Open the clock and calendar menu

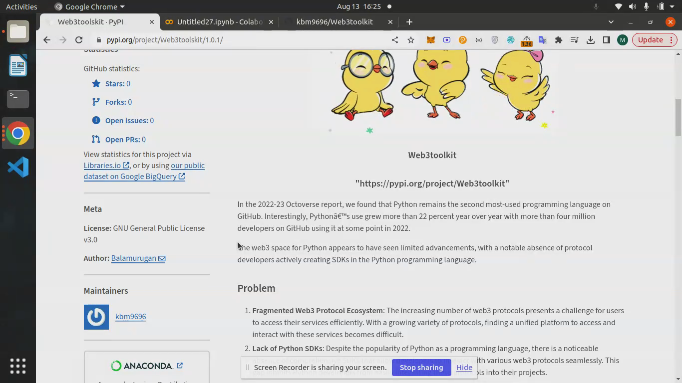[359, 6]
